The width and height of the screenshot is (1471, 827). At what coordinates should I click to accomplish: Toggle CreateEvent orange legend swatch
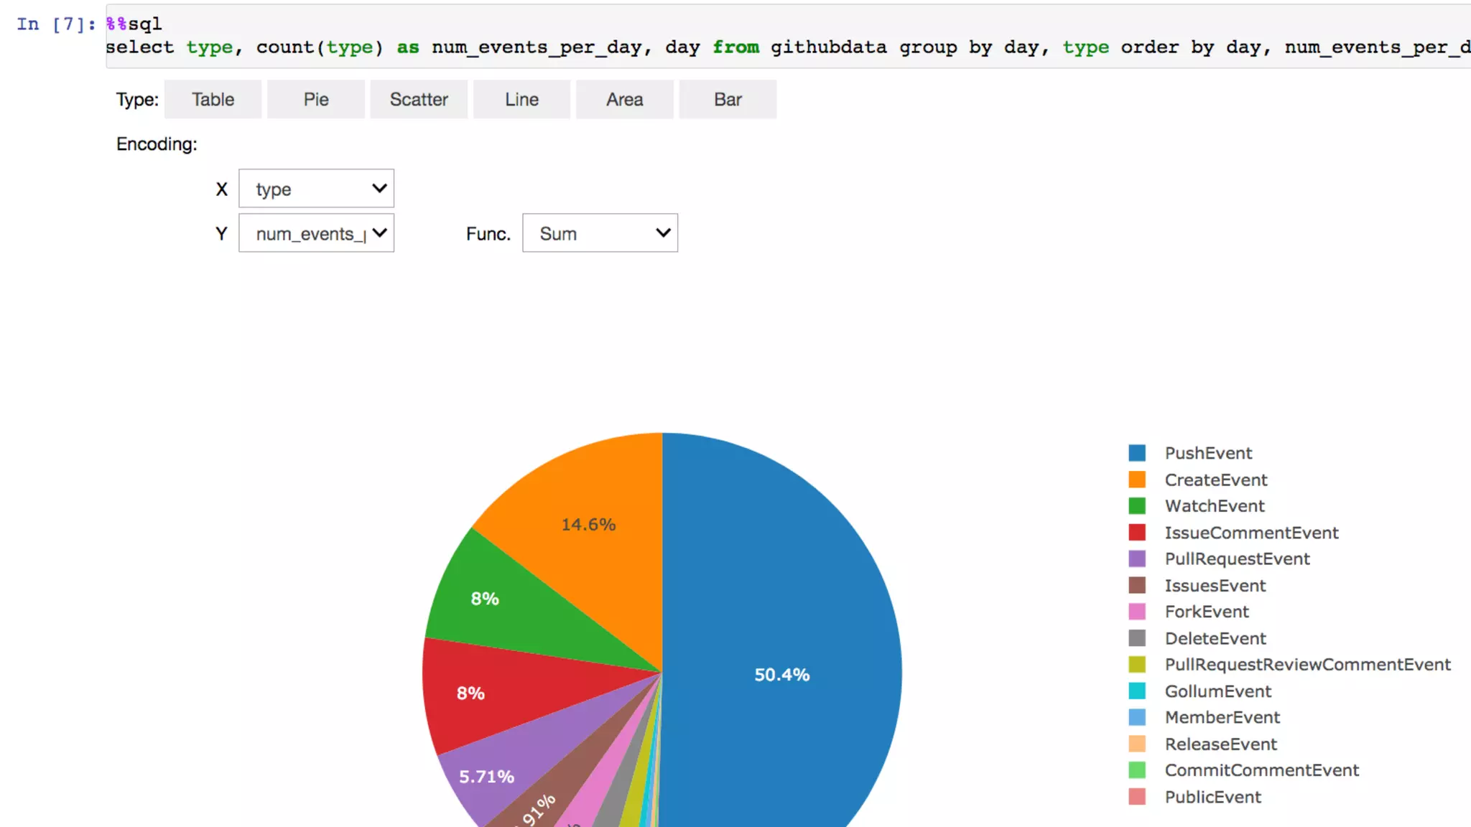coord(1137,480)
